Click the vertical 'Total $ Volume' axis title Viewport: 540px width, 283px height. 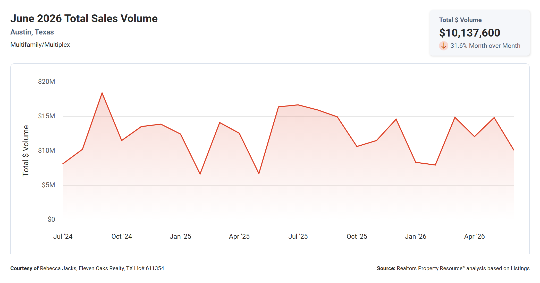[26, 151]
